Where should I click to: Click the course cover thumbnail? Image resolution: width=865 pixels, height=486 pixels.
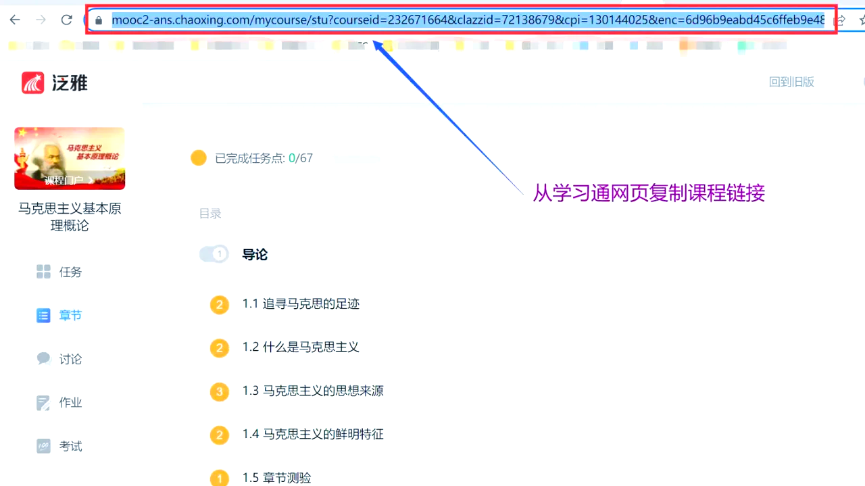(70, 158)
